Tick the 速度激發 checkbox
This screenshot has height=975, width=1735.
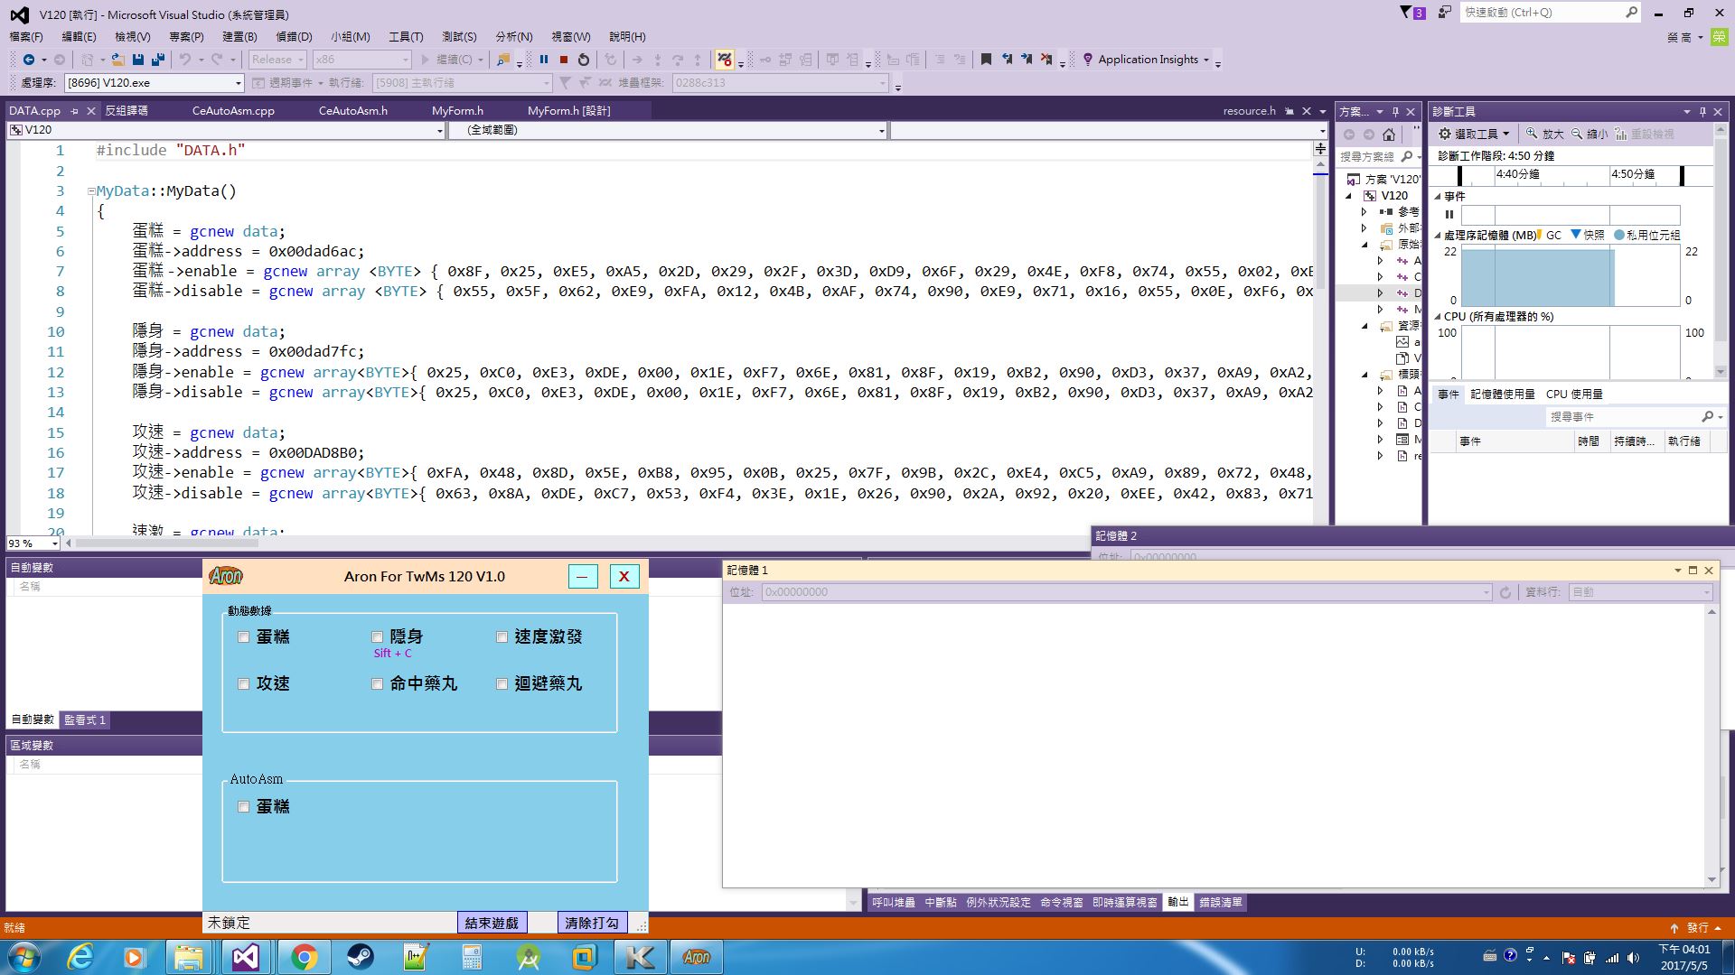(502, 637)
